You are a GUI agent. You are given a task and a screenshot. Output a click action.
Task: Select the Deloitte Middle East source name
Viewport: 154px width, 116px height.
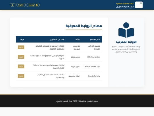tap(92, 66)
